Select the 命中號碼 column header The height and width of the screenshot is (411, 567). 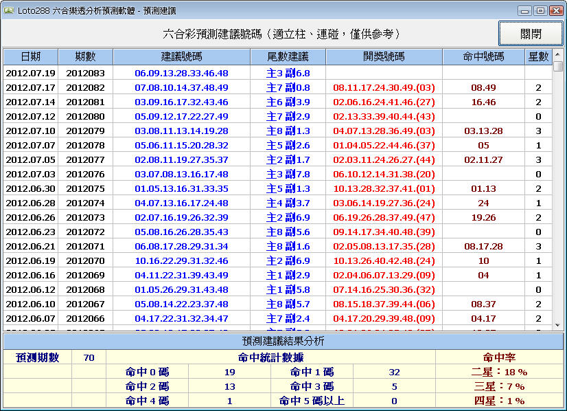tap(483, 56)
